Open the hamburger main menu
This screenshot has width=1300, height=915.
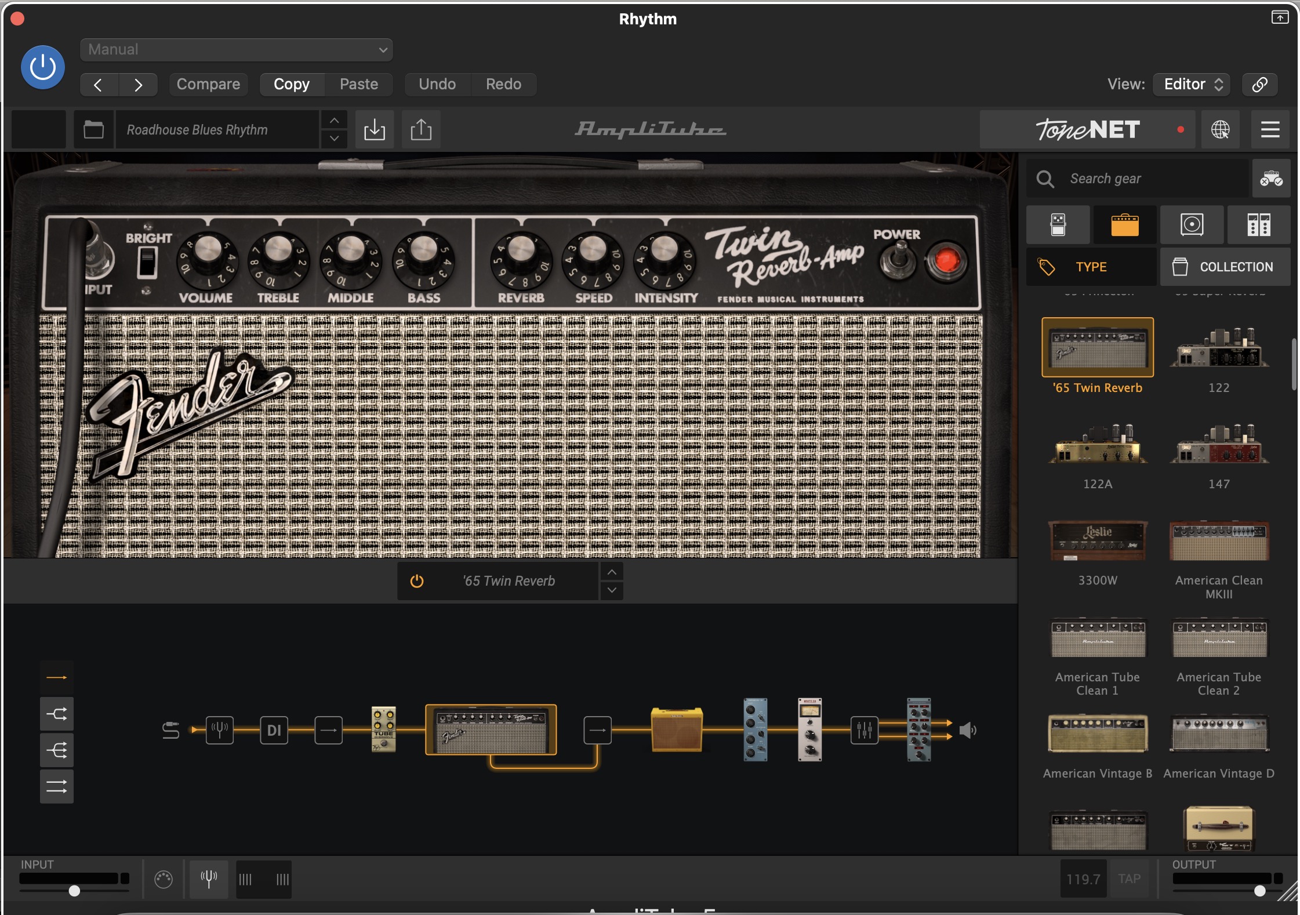(x=1270, y=129)
